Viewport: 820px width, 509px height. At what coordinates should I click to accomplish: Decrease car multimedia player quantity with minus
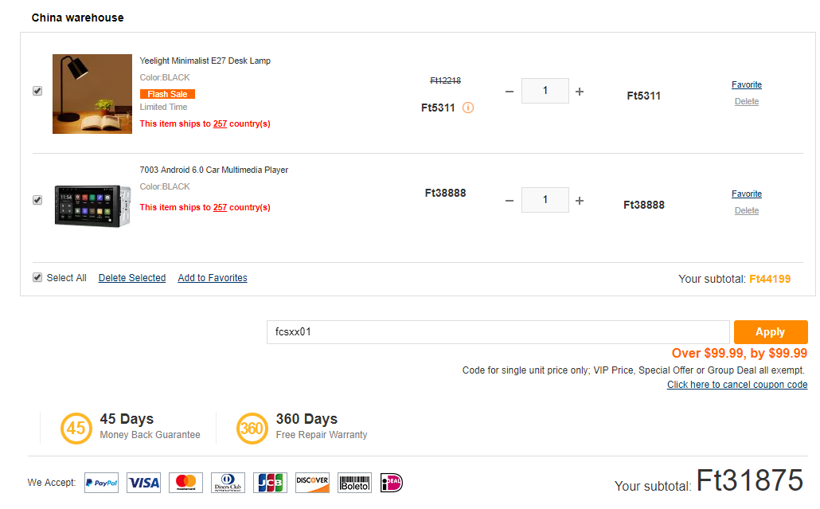(510, 201)
